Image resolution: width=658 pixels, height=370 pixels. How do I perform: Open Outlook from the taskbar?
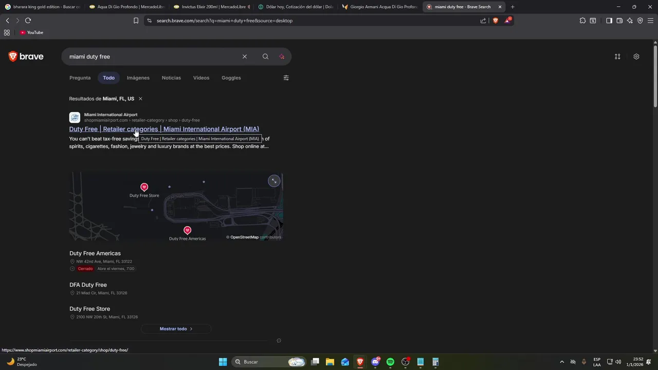coord(345,362)
